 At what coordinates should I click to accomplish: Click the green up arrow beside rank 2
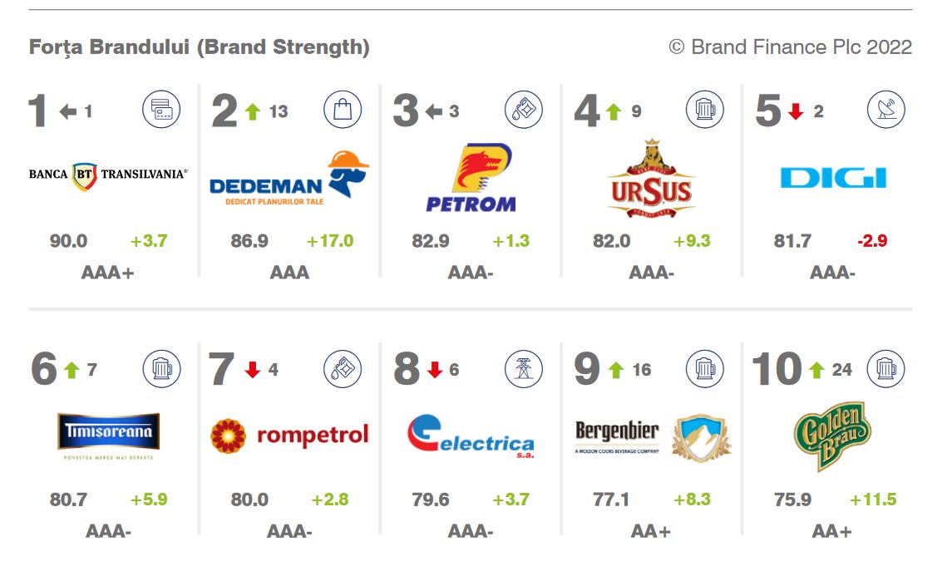[253, 111]
